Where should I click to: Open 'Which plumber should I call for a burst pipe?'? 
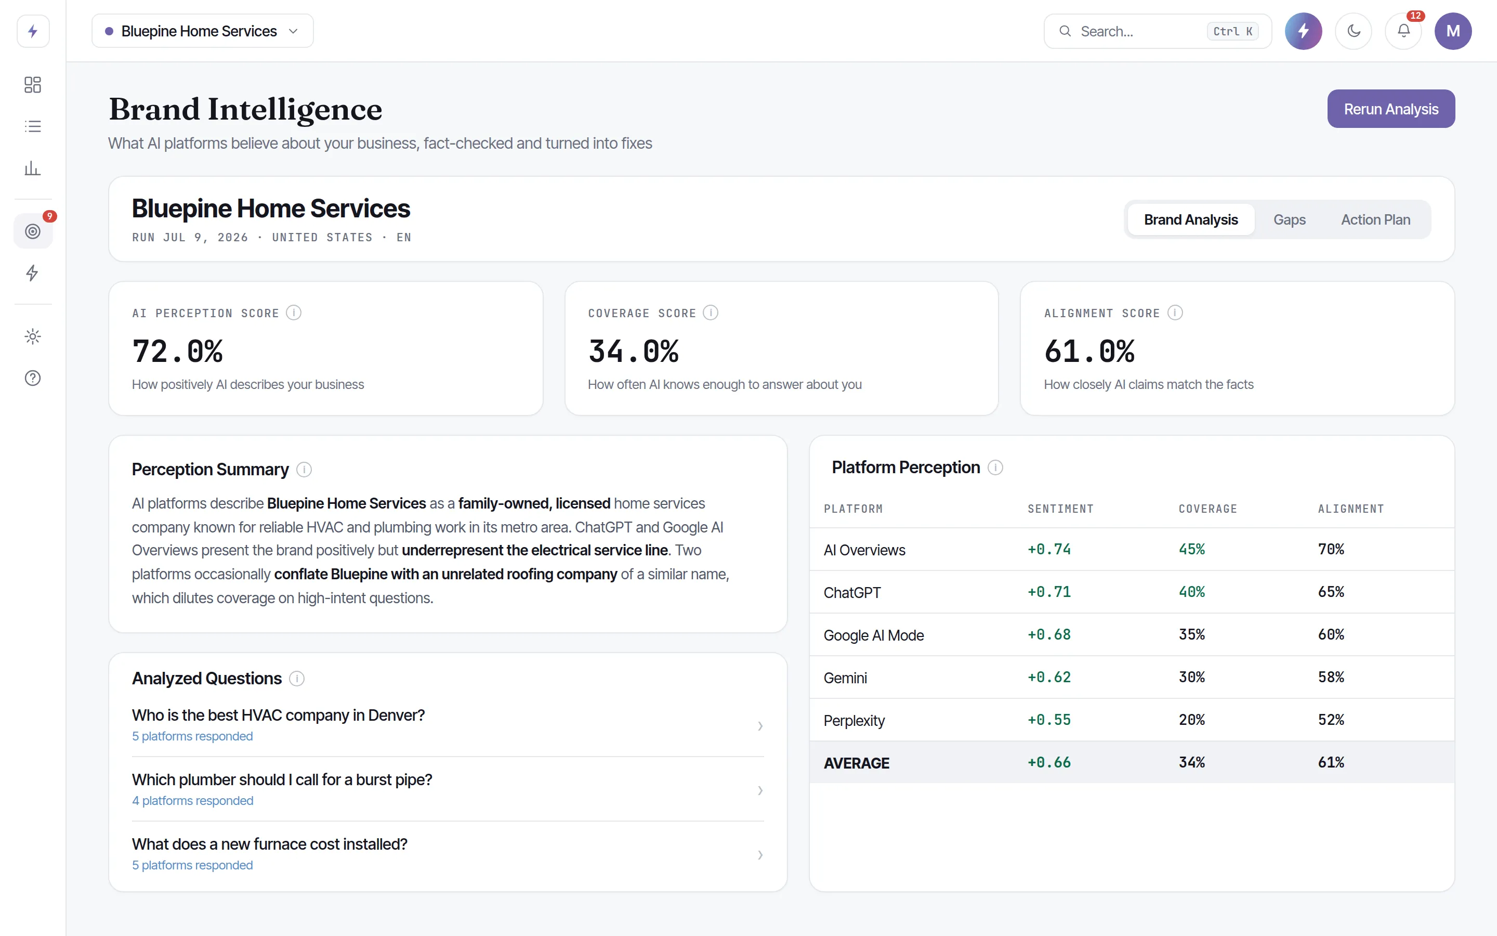(x=281, y=779)
